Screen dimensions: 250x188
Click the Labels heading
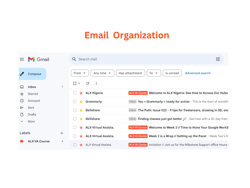click(x=25, y=133)
